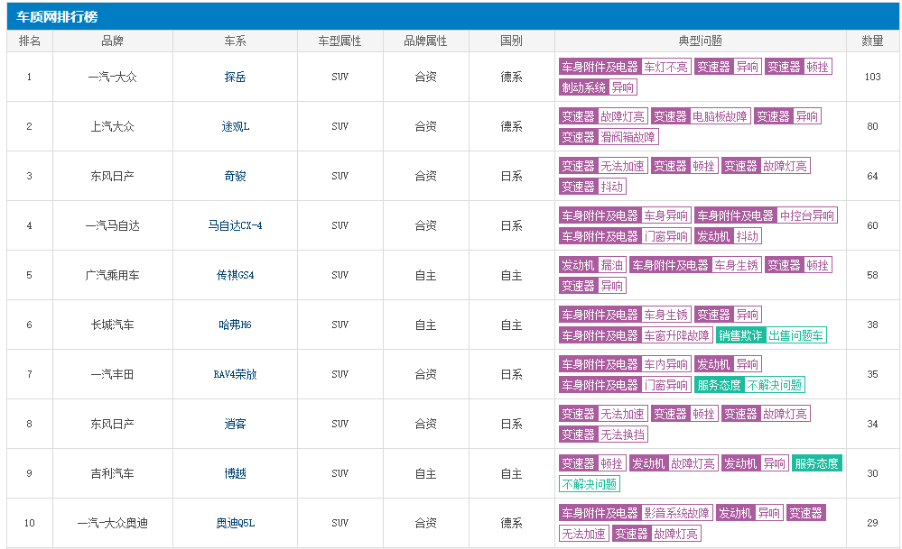902x549 pixels.
Task: Click the quantity value 38
Action: coord(872,325)
